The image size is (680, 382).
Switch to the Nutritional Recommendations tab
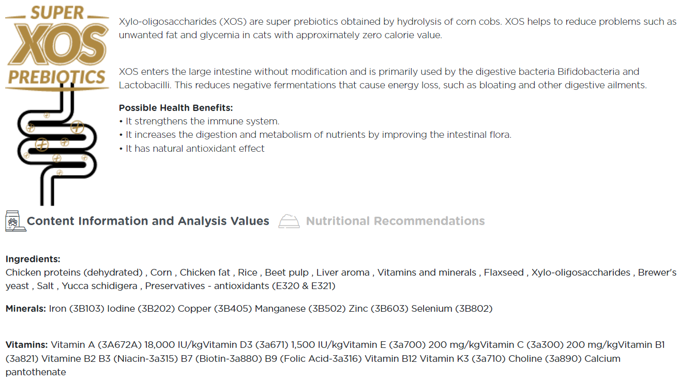[395, 221]
